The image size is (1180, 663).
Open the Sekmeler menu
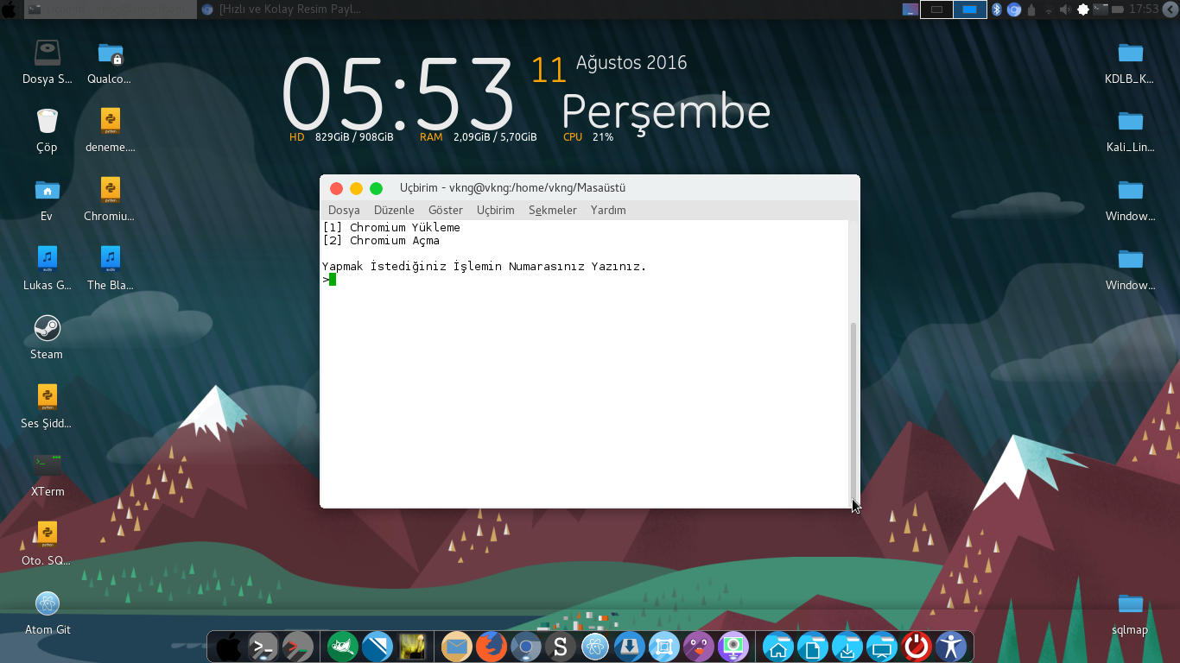(x=553, y=210)
